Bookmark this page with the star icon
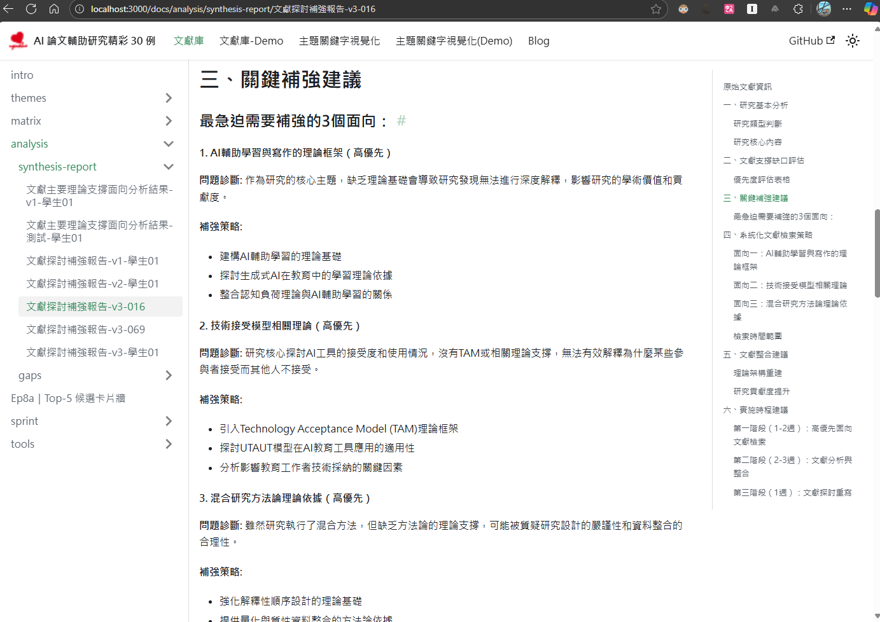The height and width of the screenshot is (622, 880). pyautogui.click(x=656, y=9)
